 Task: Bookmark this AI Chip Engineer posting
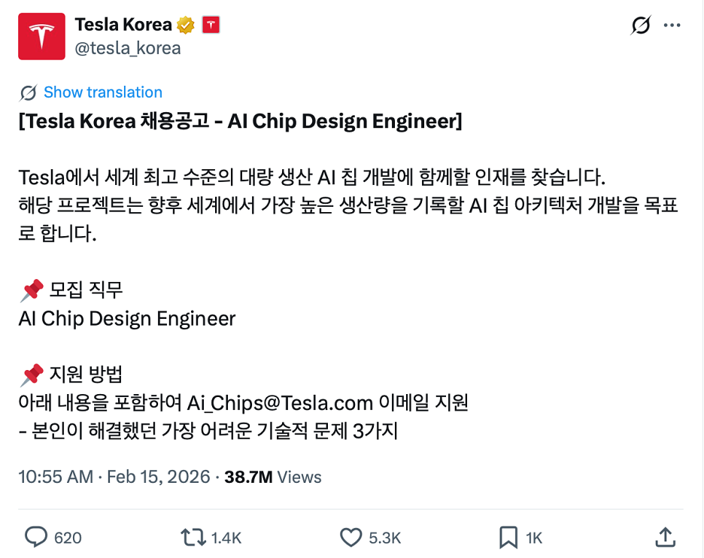(508, 537)
